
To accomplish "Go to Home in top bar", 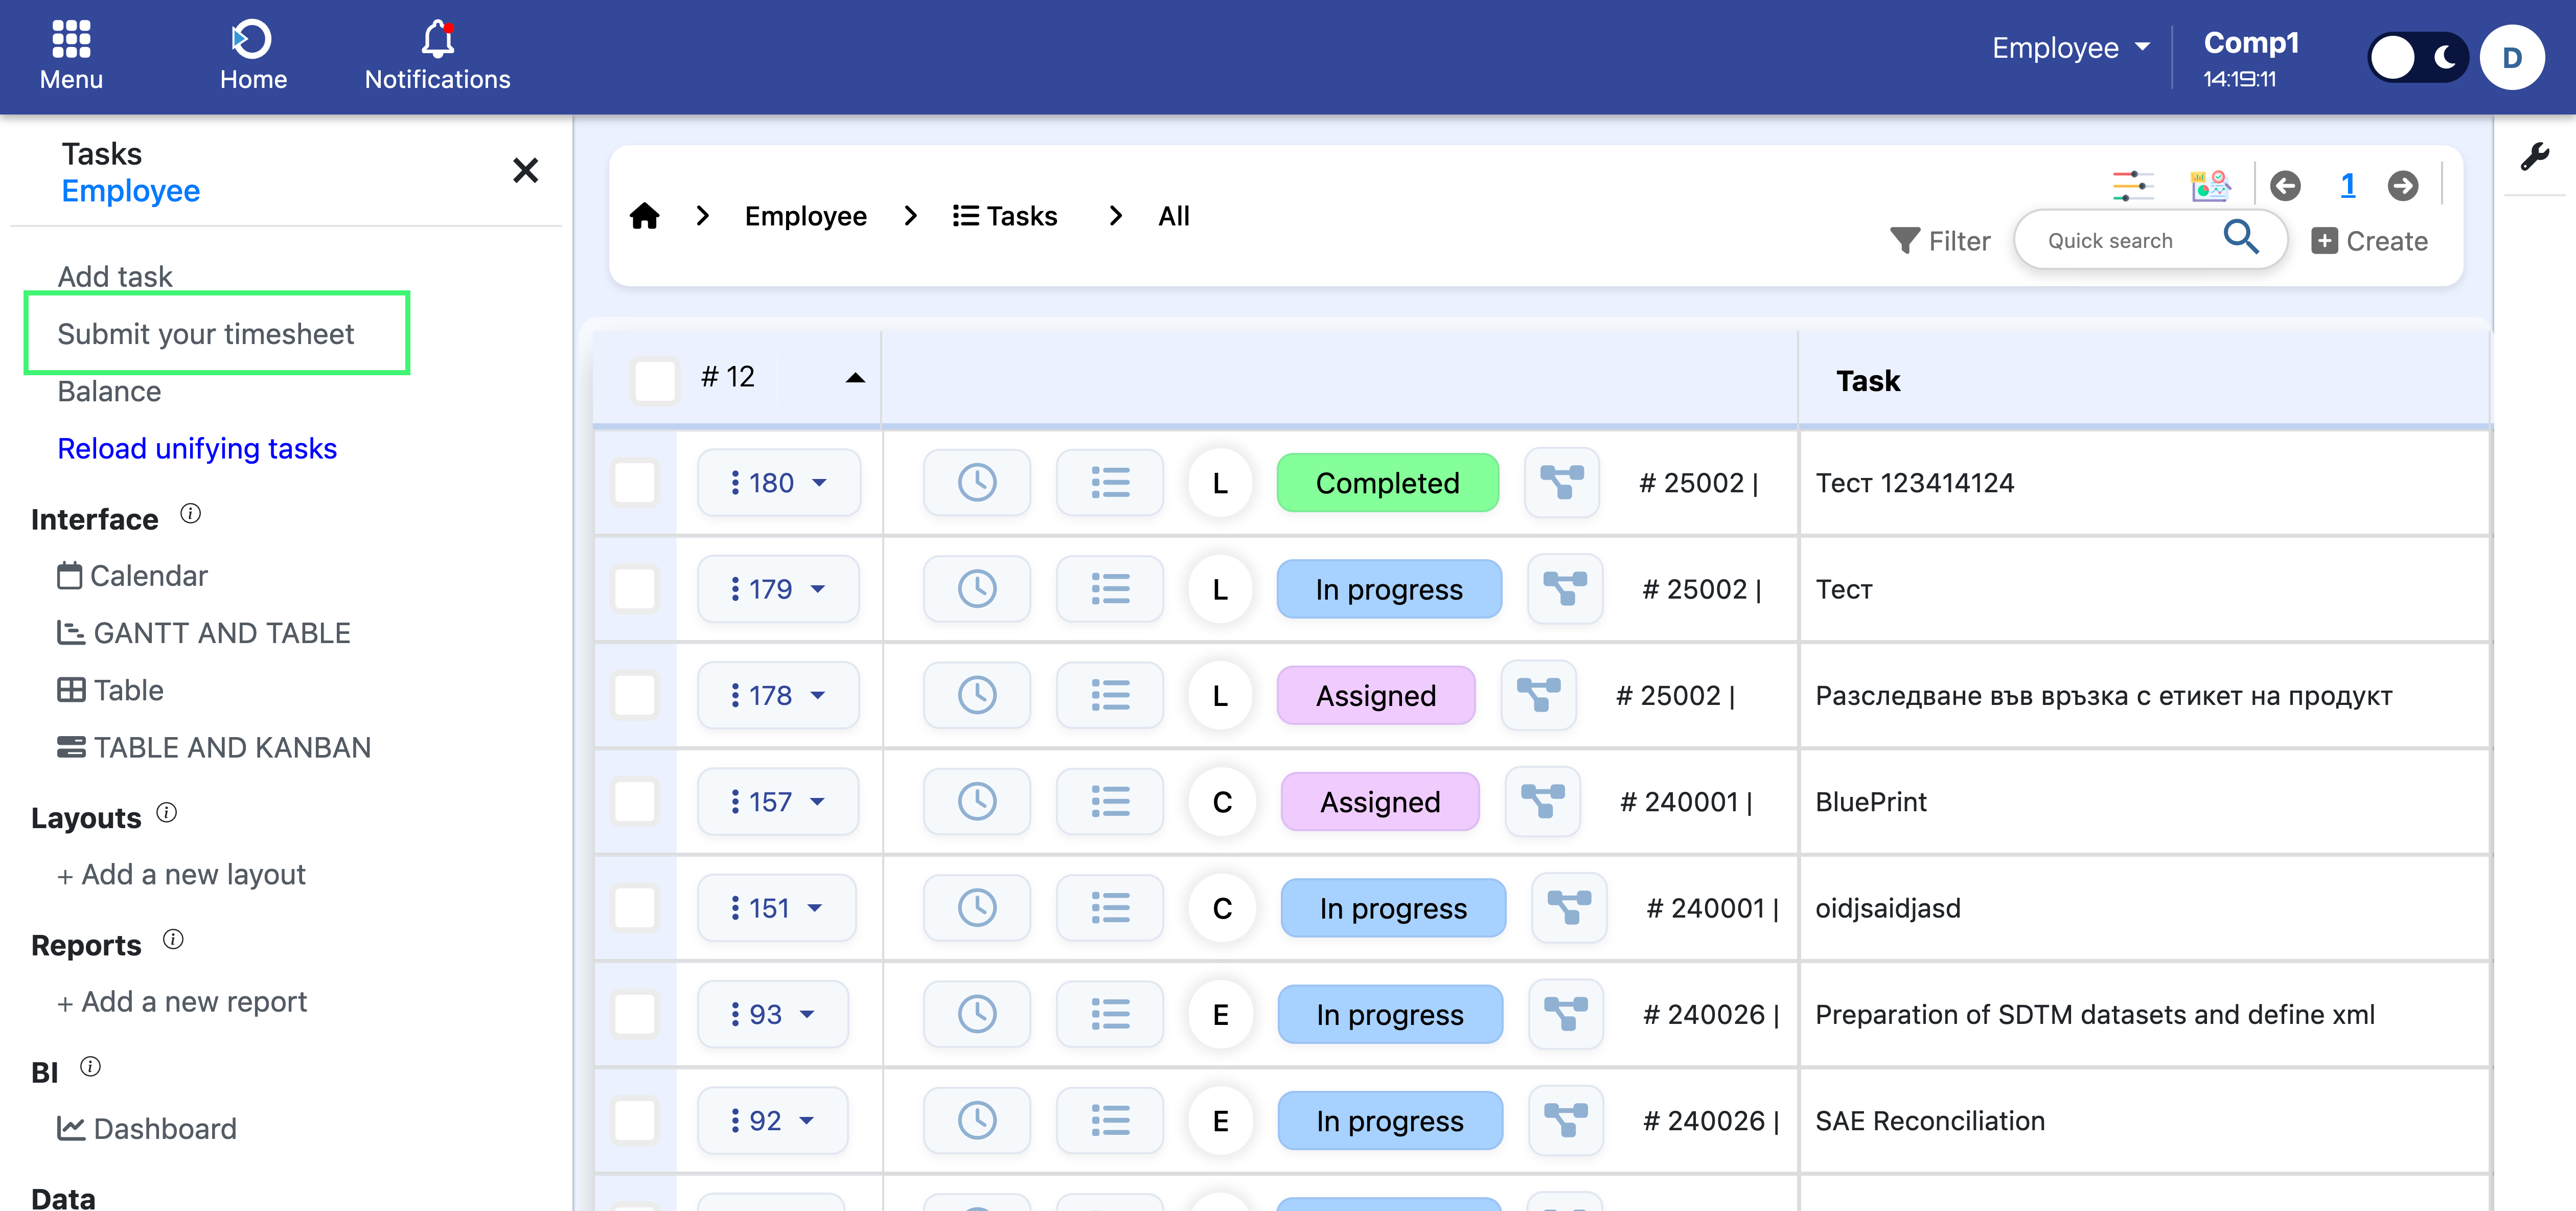I will coord(253,56).
